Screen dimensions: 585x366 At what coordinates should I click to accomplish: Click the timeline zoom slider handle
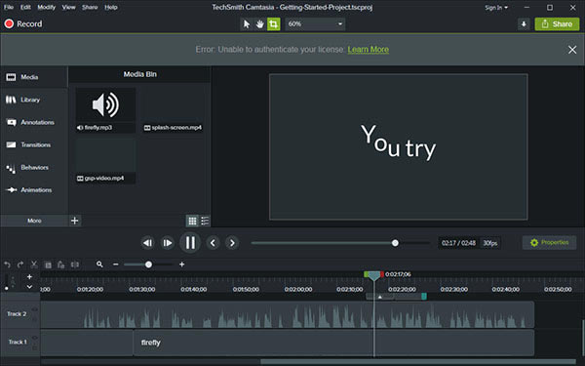148,264
